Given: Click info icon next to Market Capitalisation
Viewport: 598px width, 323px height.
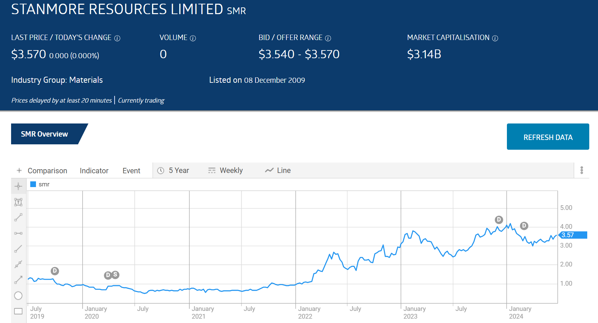Looking at the screenshot, I should click(495, 38).
